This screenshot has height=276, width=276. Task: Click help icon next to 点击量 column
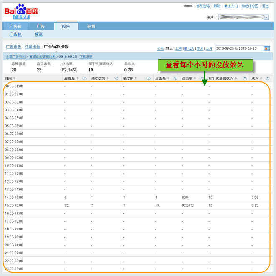tap(175, 78)
